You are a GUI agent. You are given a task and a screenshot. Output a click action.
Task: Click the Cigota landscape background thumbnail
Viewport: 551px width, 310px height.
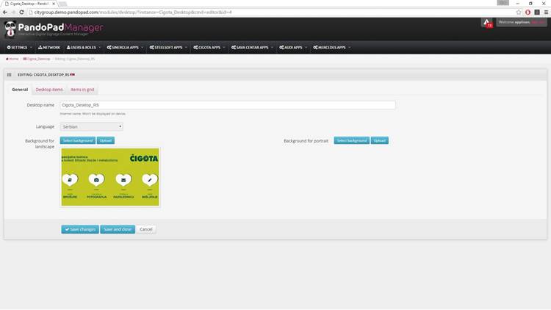point(110,177)
